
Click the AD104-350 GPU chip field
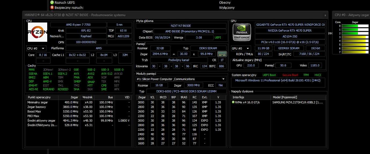point(290,36)
